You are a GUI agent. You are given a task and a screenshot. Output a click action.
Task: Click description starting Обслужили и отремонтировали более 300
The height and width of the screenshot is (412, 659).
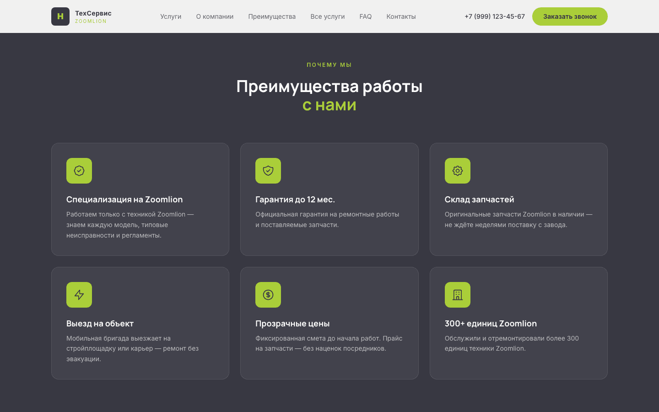point(512,343)
